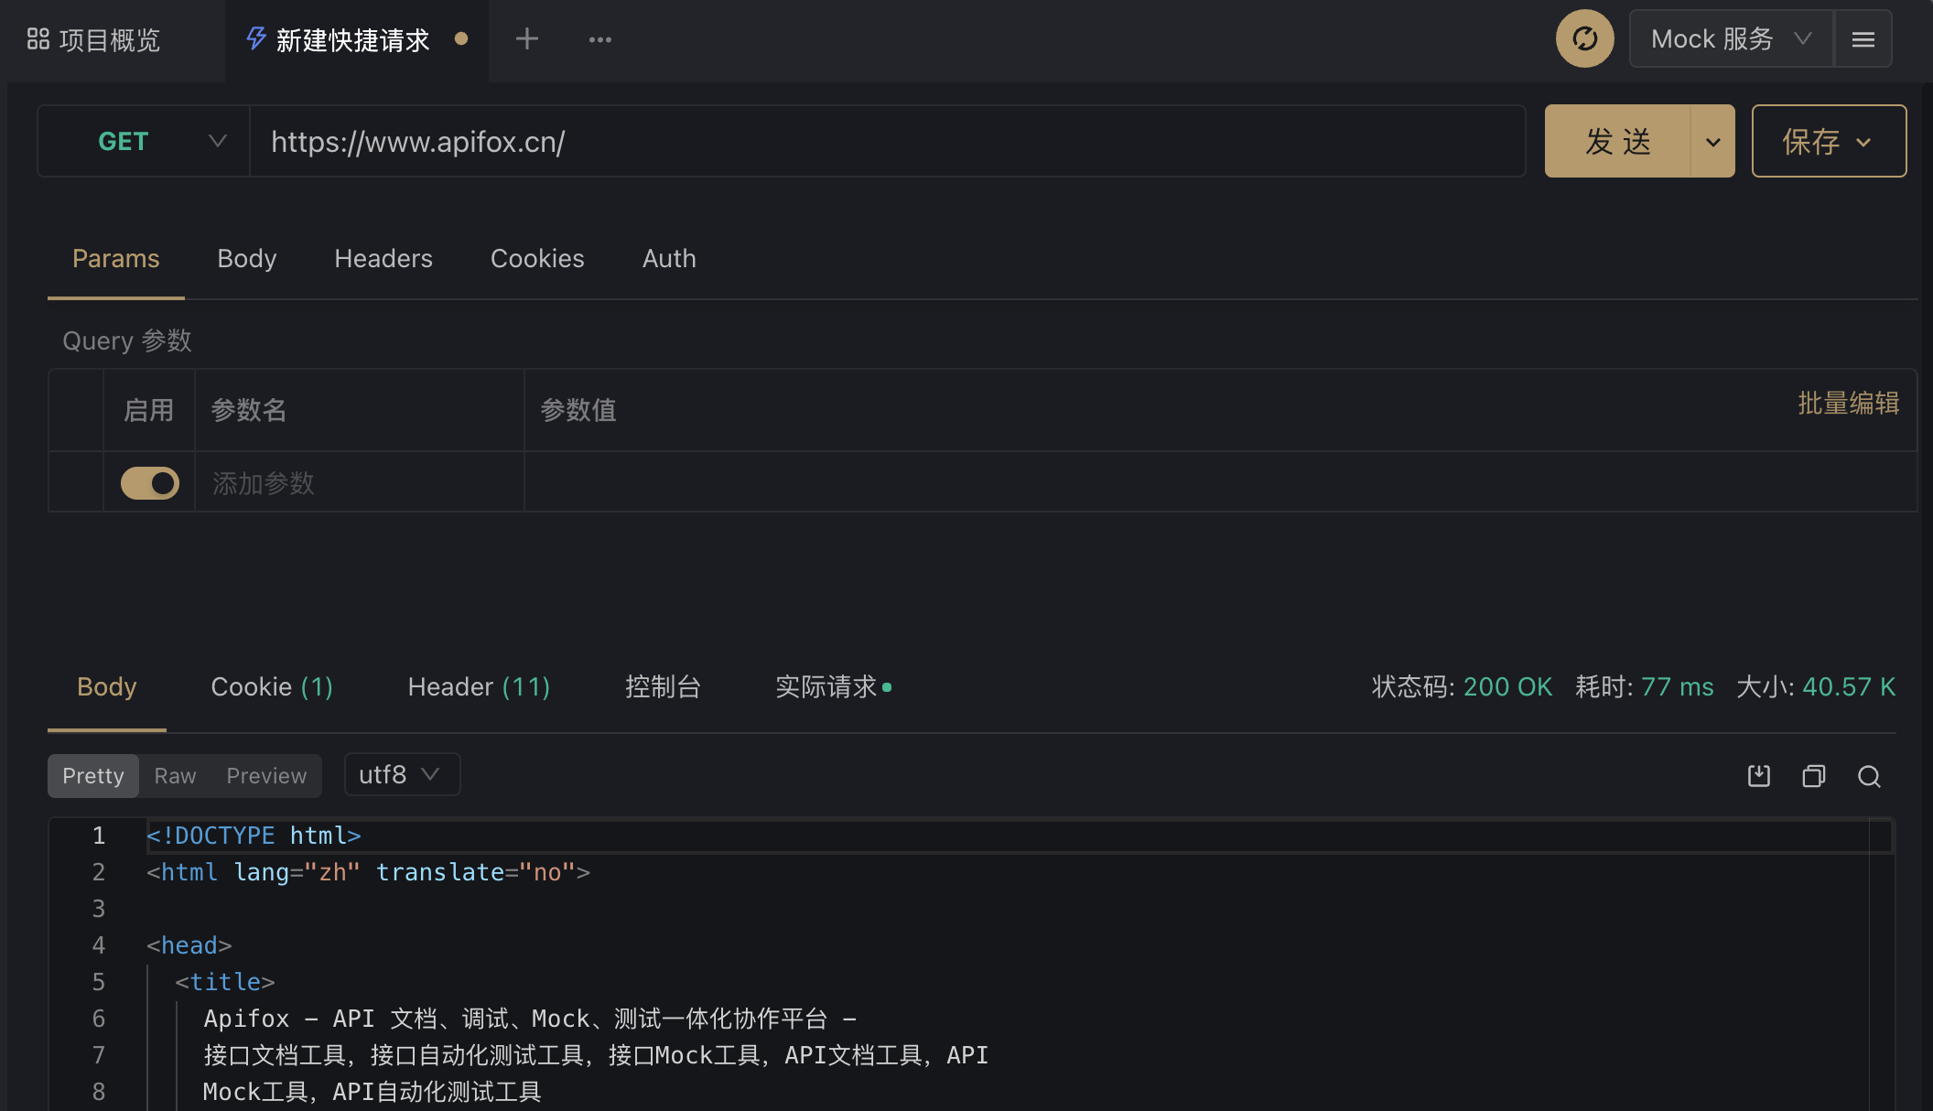Switch to the Headers request tab
Image resolution: width=1933 pixels, height=1111 pixels.
point(383,259)
